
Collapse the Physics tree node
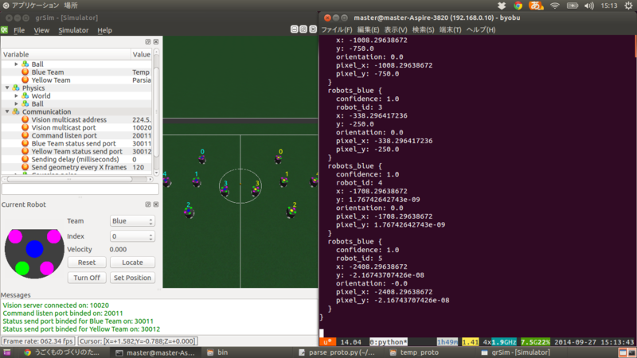[x=7, y=88]
